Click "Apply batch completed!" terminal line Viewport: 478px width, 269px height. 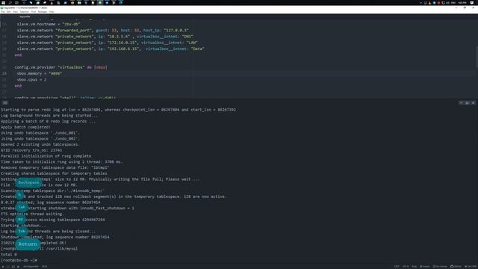coord(25,127)
